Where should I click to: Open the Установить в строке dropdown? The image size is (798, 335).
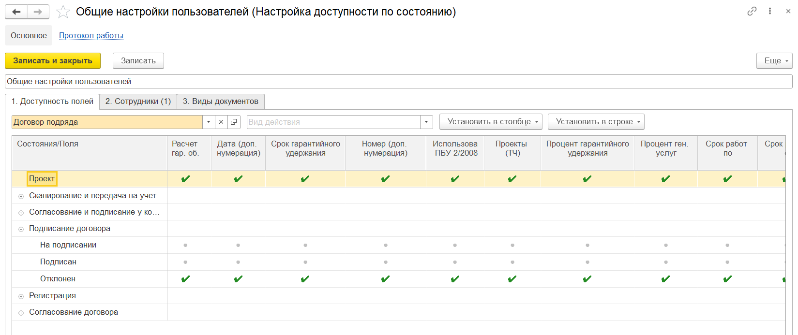click(596, 122)
